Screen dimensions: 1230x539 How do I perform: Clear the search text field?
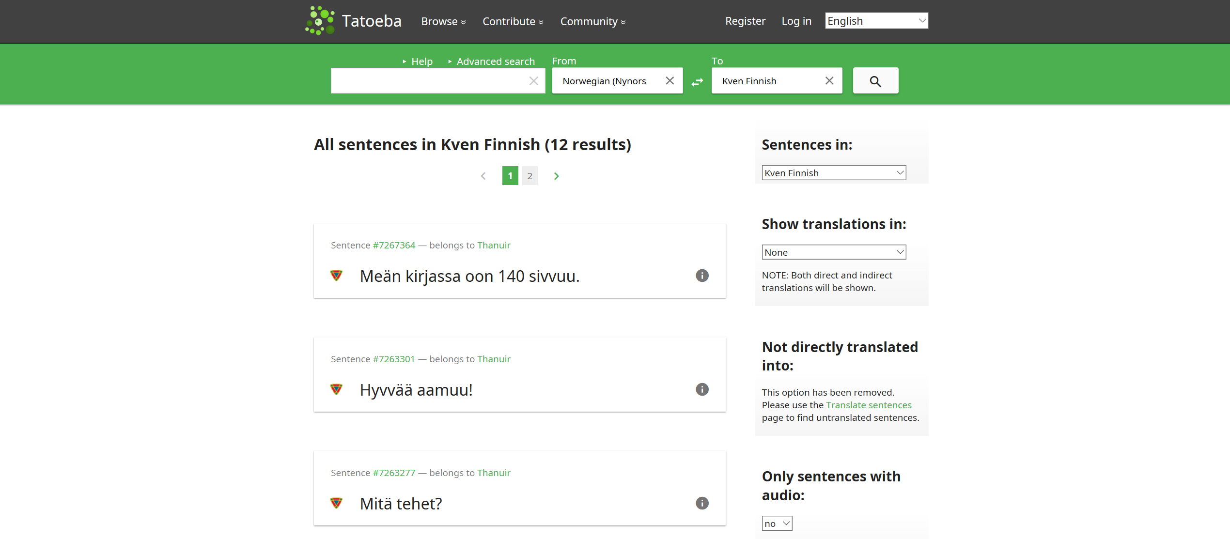click(x=533, y=81)
